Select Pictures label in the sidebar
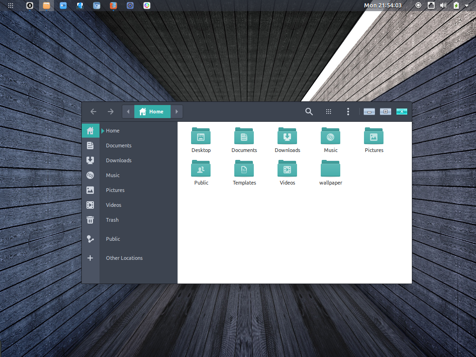This screenshot has width=476, height=357. 115,190
